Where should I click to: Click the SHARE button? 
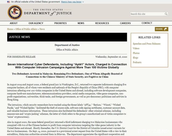[x=162, y=29]
